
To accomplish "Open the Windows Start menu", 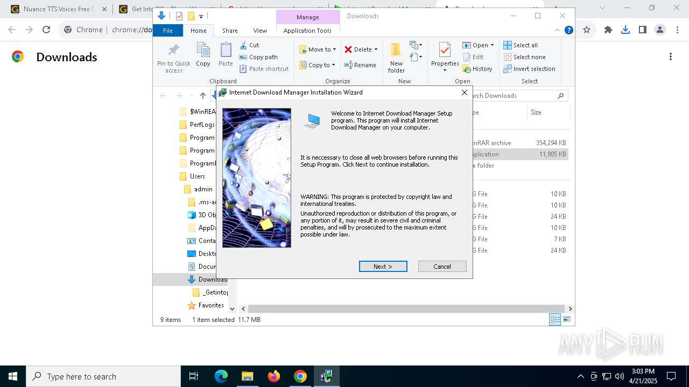I will click(x=13, y=376).
